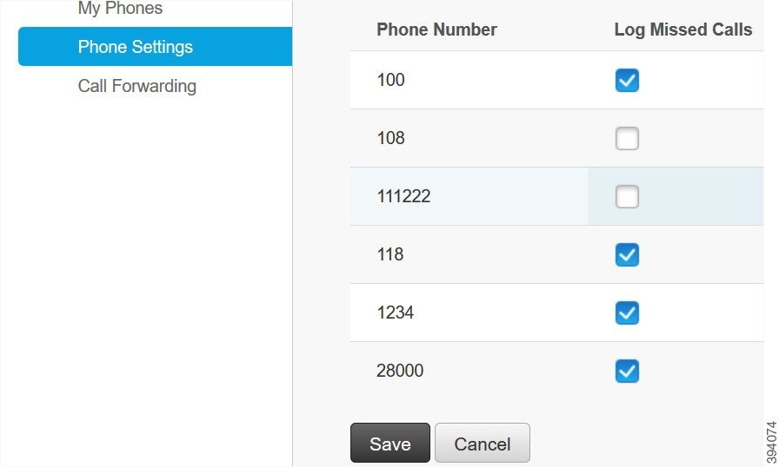Go to Call Forwarding section
779x467 pixels.
click(137, 86)
